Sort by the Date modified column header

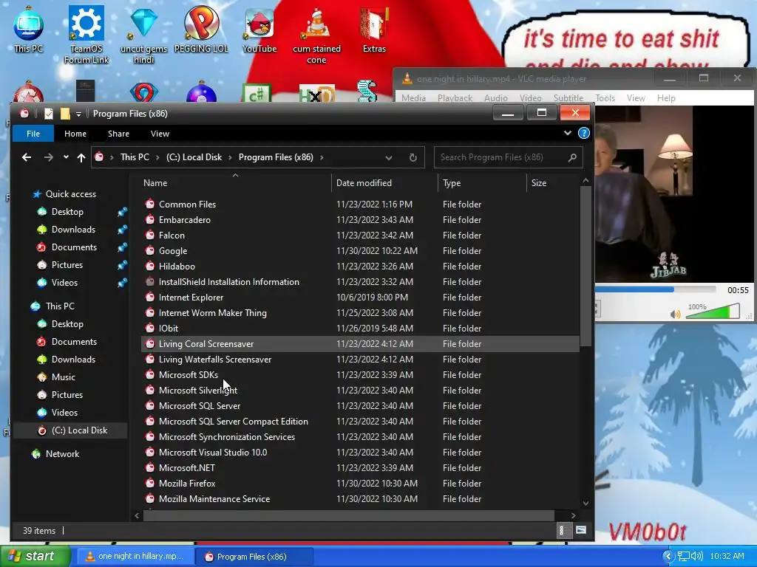pos(384,183)
